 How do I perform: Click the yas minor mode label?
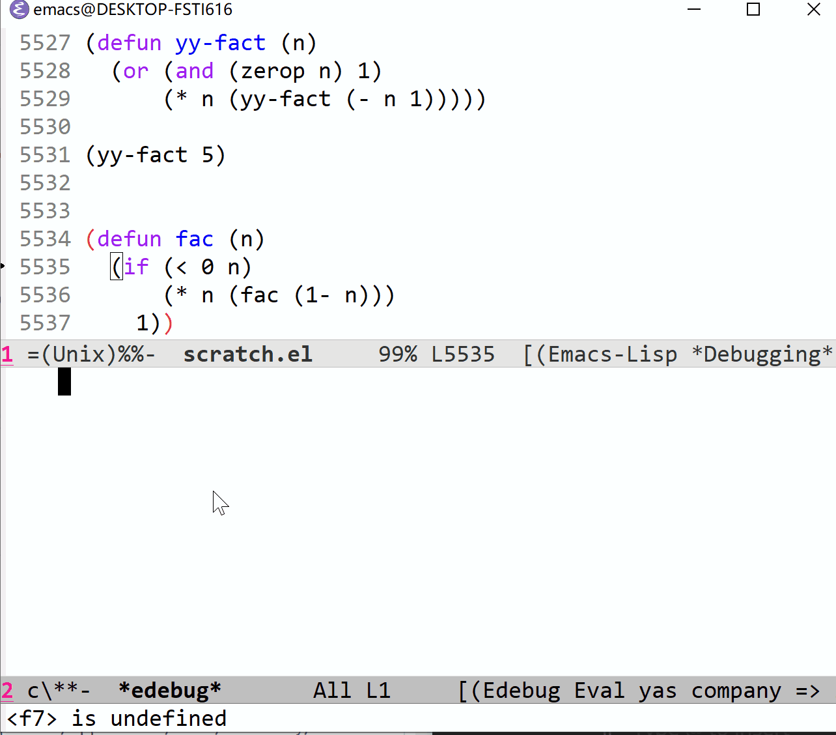click(658, 691)
